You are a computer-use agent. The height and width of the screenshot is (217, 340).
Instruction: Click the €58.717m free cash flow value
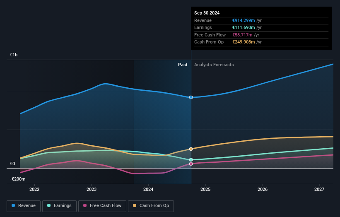(242, 35)
